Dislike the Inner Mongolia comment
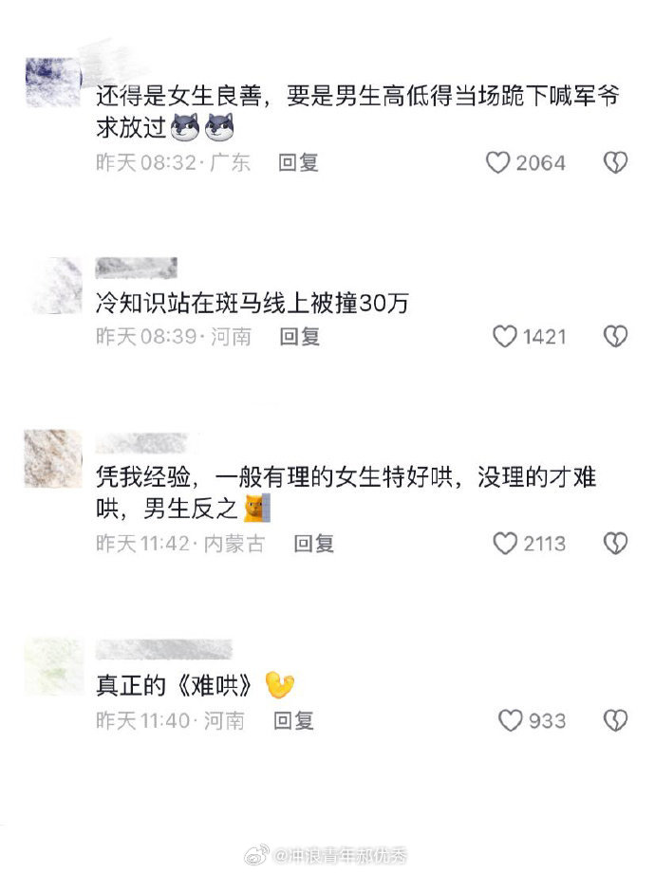 coord(615,544)
